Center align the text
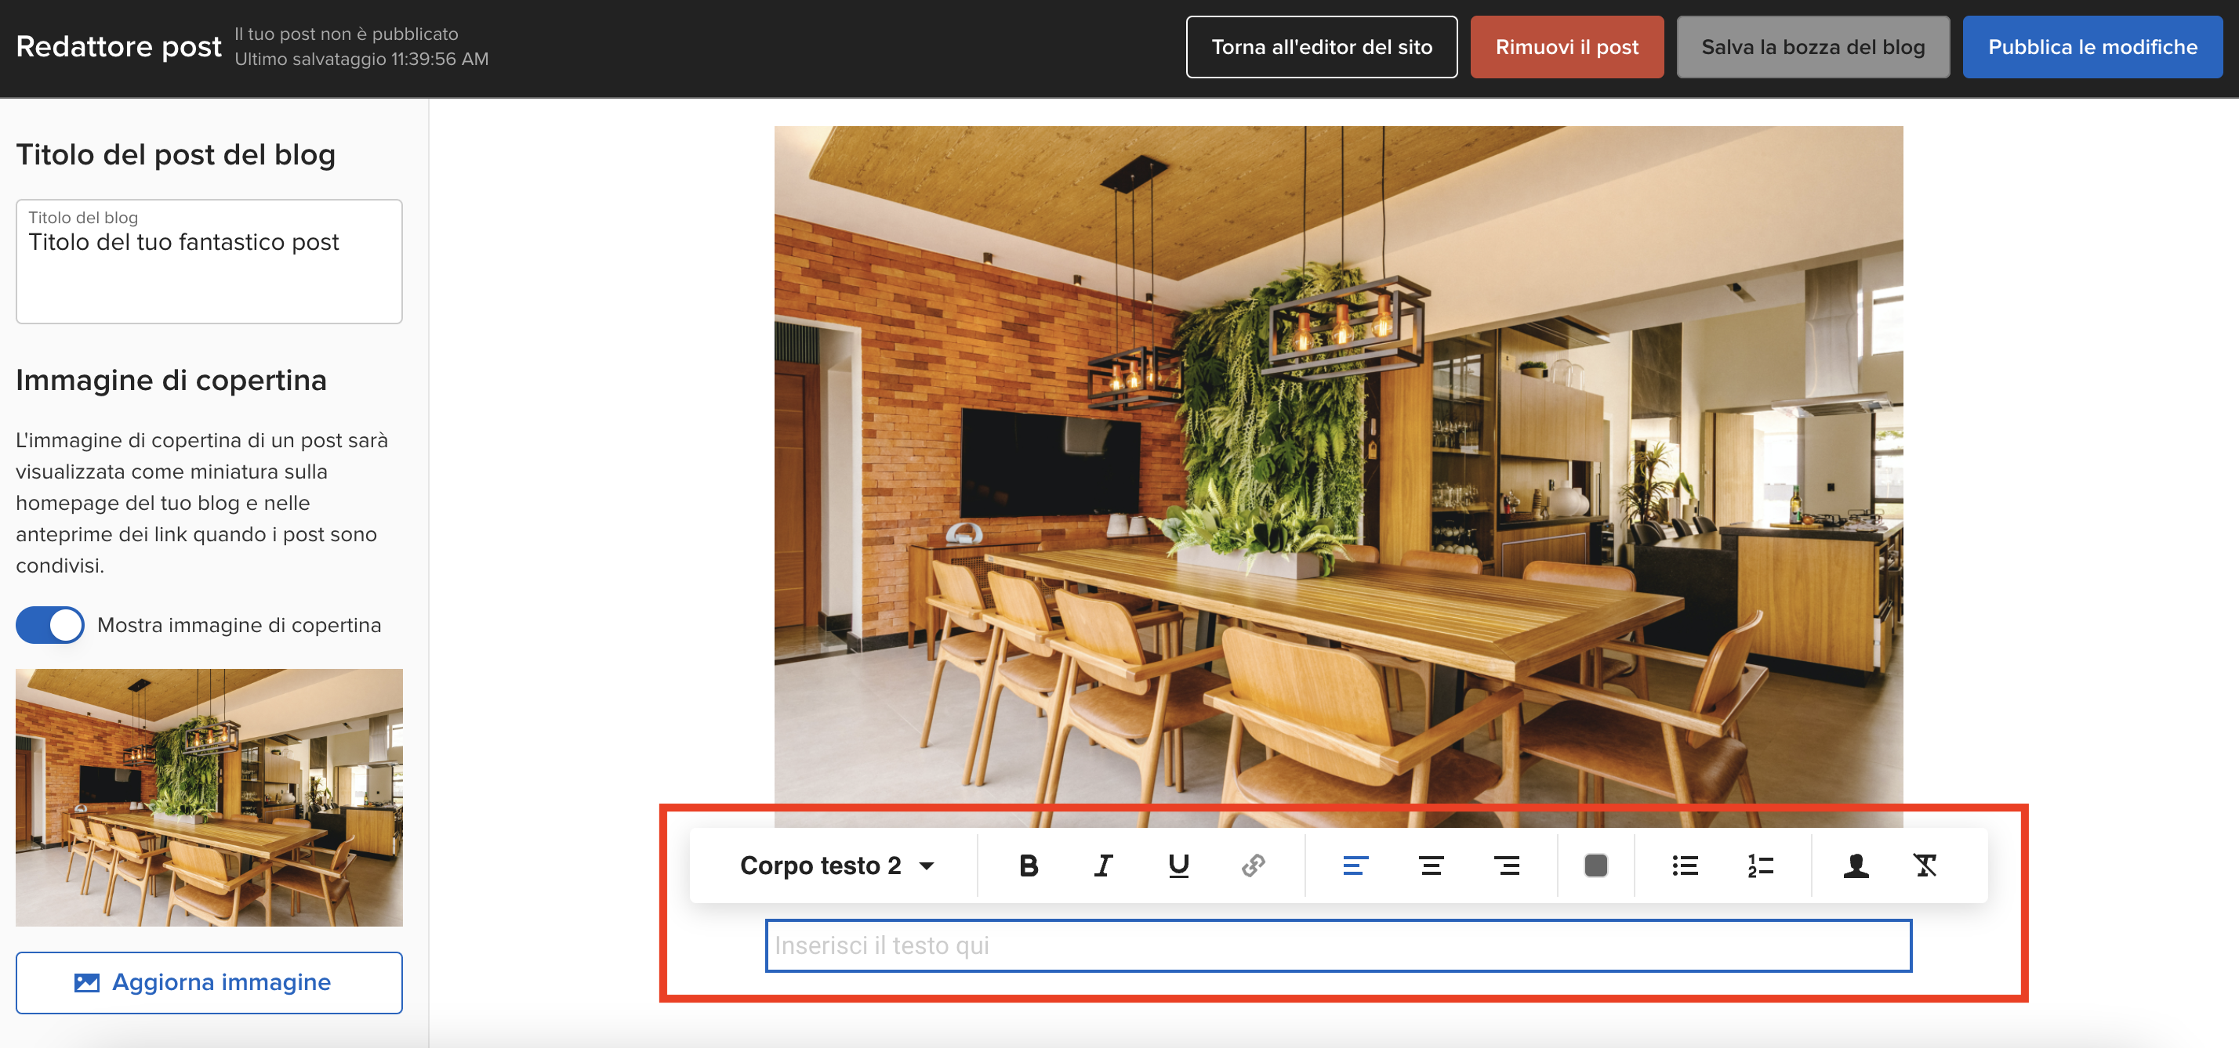Image resolution: width=2239 pixels, height=1048 pixels. coord(1431,866)
